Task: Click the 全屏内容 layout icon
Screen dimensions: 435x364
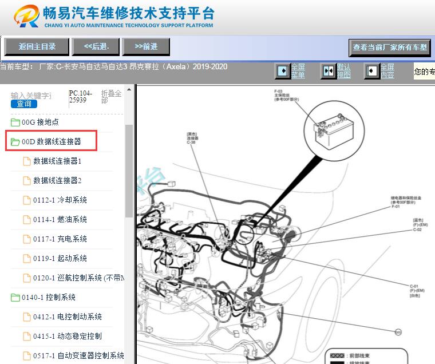Action: pyautogui.click(x=371, y=71)
